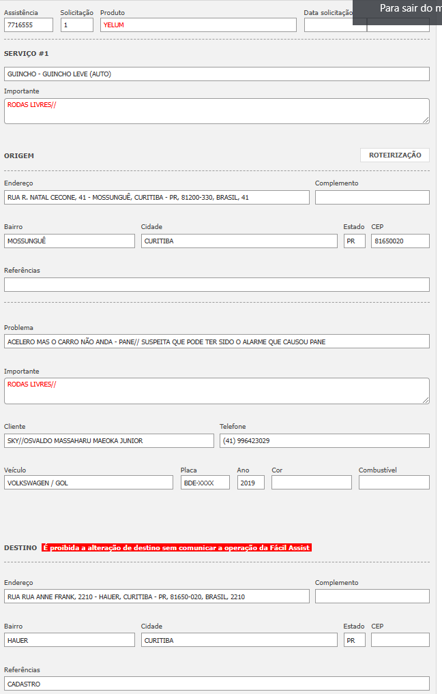Click the empty Combustível field
442x694 pixels.
pos(394,483)
